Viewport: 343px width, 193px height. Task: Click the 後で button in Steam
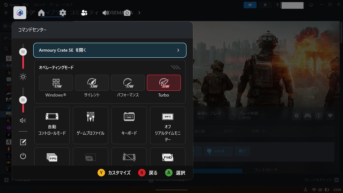(242, 151)
